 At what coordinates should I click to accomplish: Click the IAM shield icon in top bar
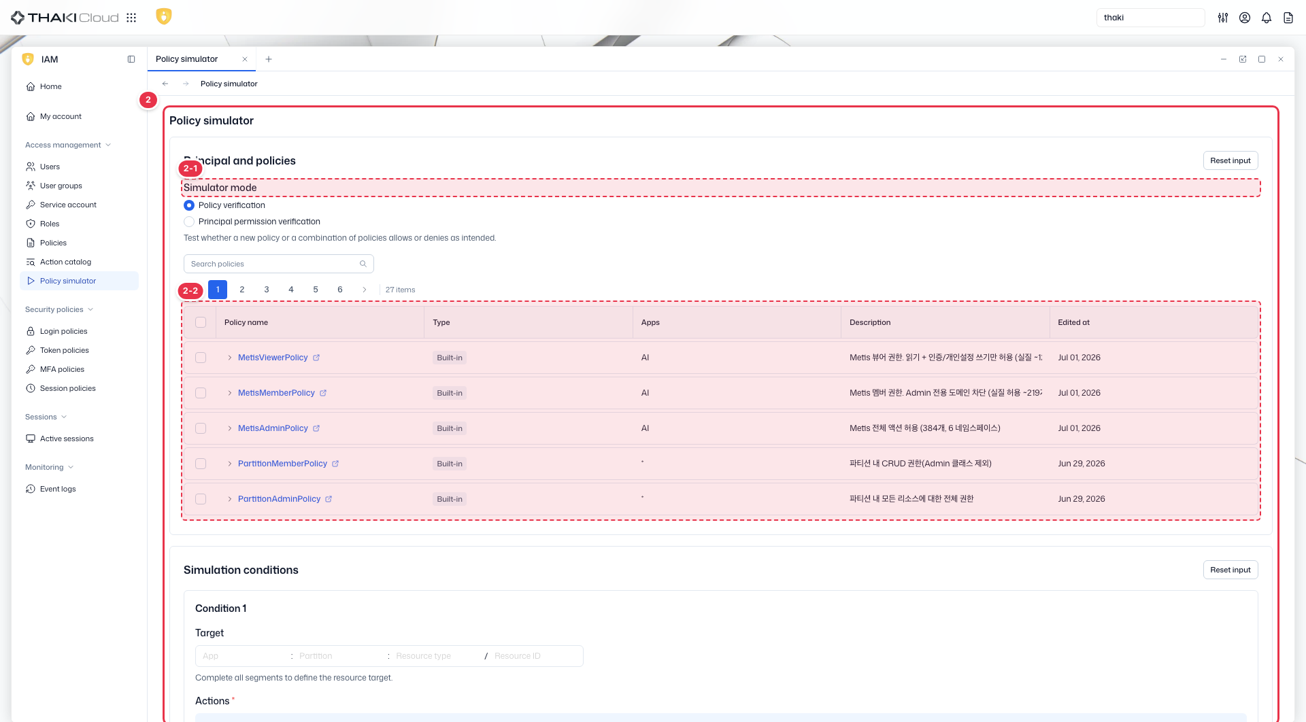163,16
